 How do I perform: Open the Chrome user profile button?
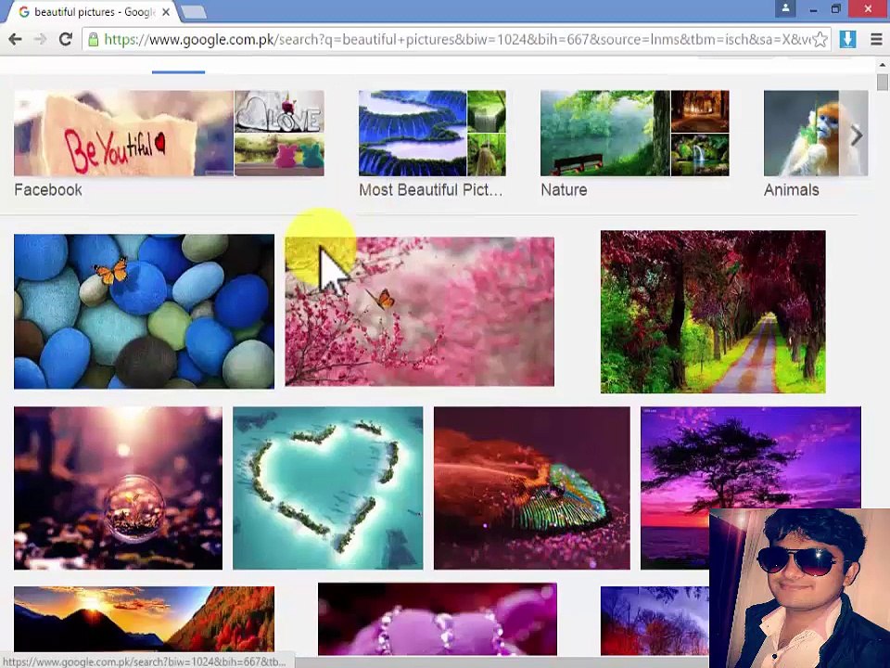click(x=785, y=8)
